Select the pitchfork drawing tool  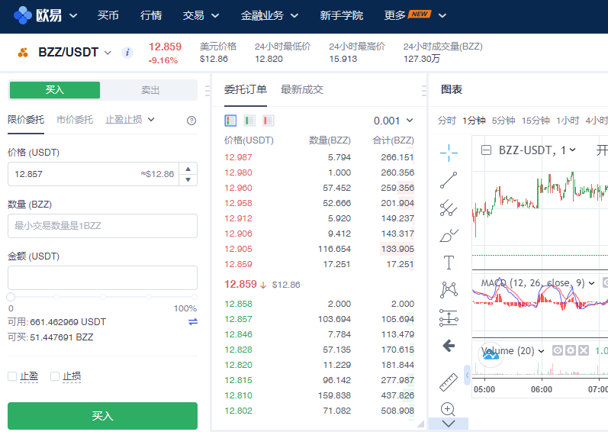coord(449,208)
